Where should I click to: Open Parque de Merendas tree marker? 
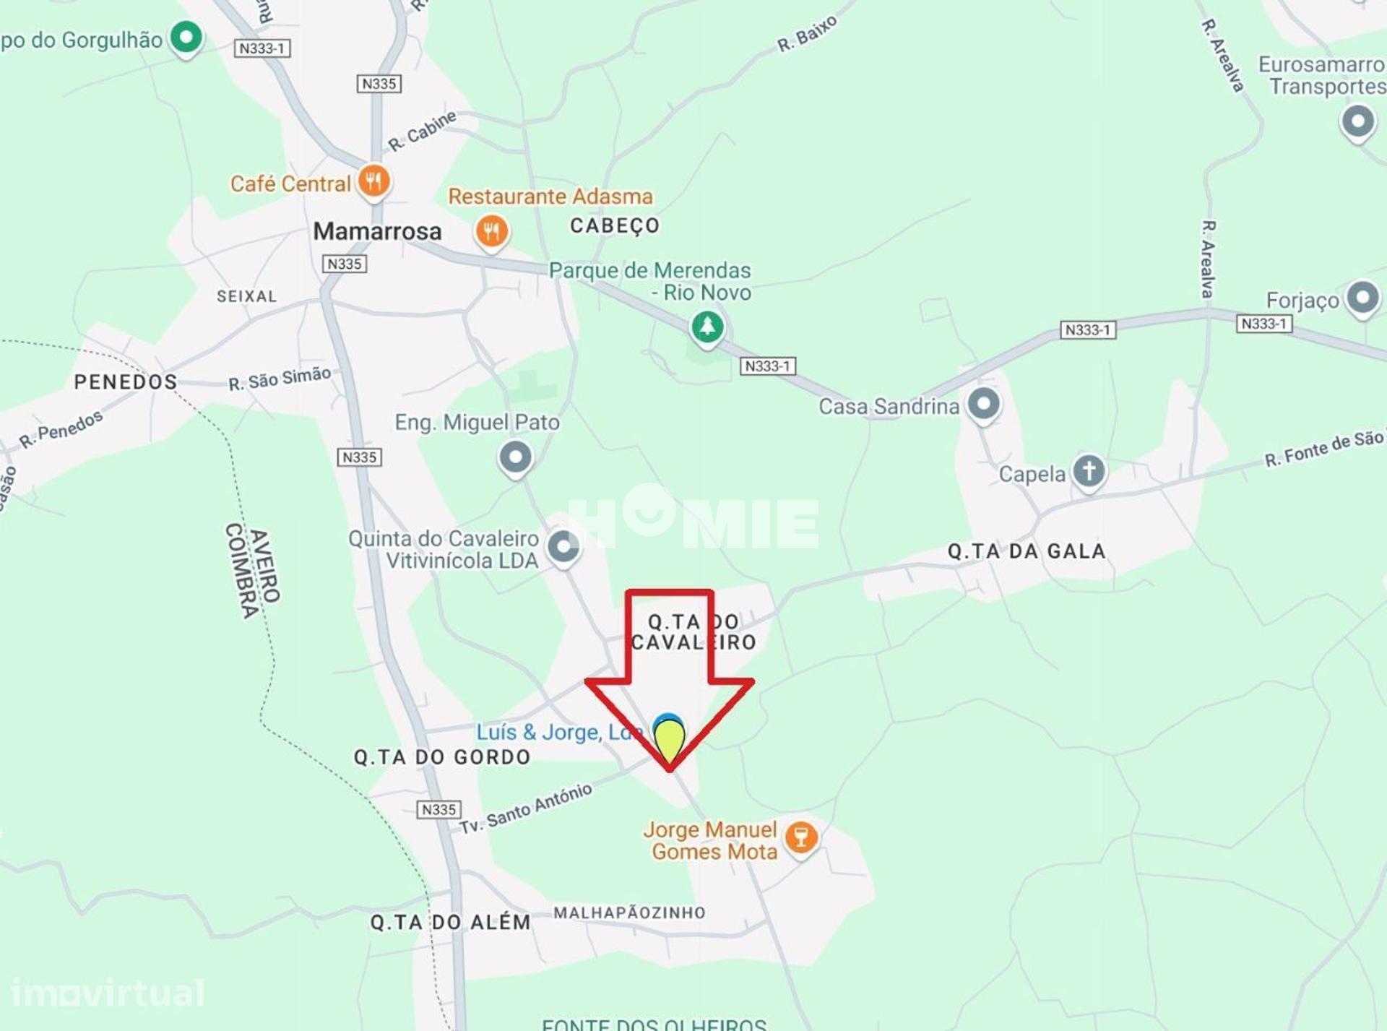point(707,327)
